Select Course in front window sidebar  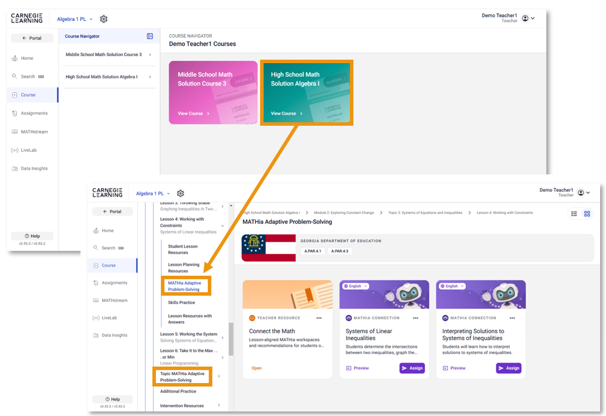coord(112,265)
